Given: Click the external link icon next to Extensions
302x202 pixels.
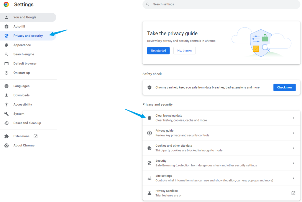Looking at the screenshot, I should click(35, 136).
